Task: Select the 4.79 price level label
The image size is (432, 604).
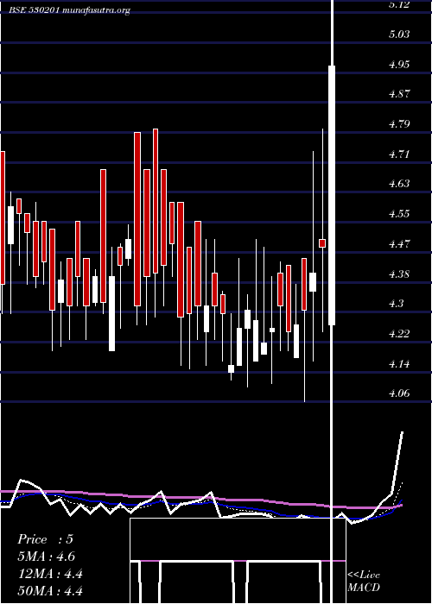Action: 399,123
